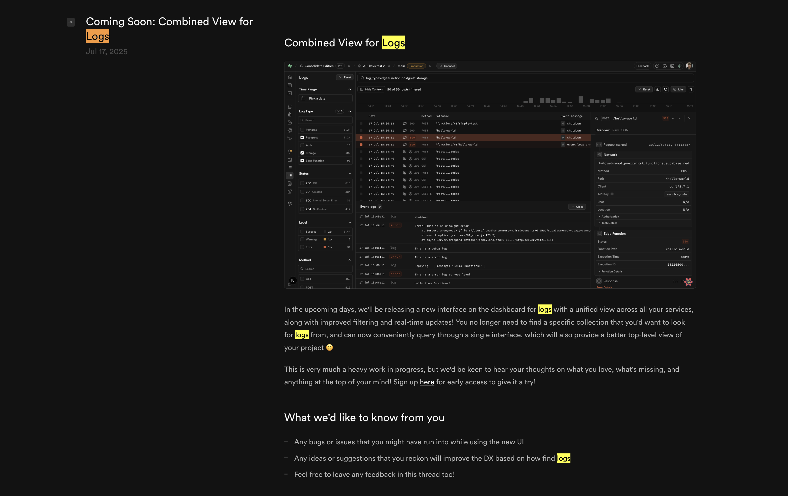This screenshot has height=496, width=788.
Task: Open the inbox icon in top bar
Action: pyautogui.click(x=665, y=66)
